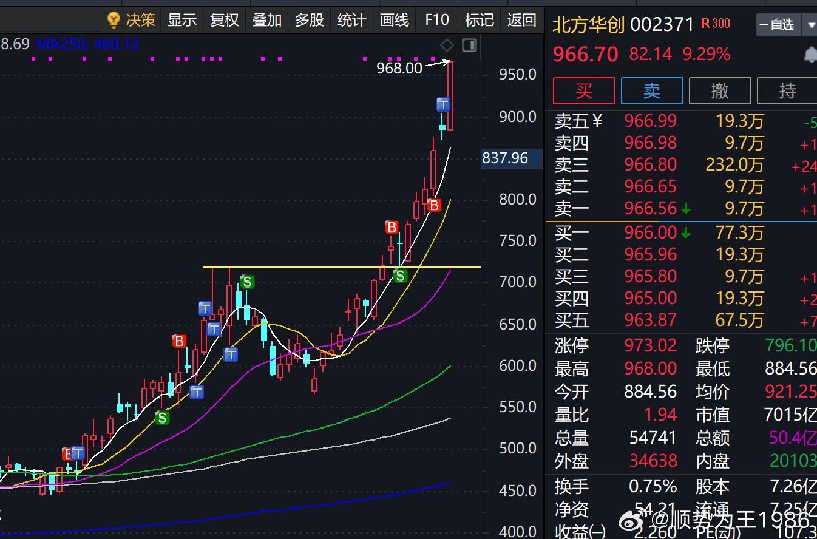This screenshot has height=539, width=817.
Task: Click the red B marker near 800
Action: (x=433, y=205)
